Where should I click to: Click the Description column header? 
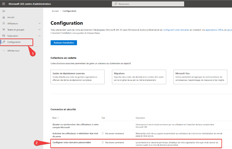[x=140, y=118]
